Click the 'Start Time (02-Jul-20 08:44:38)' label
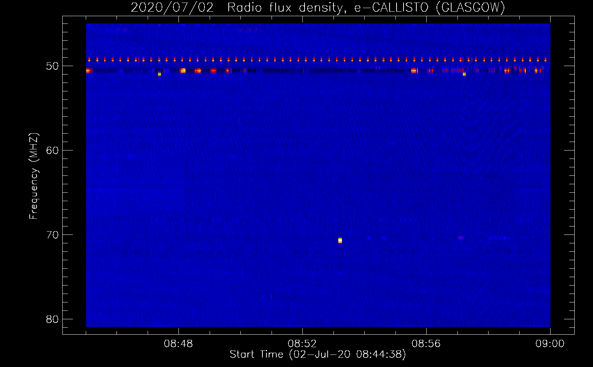This screenshot has width=593, height=367. (318, 355)
